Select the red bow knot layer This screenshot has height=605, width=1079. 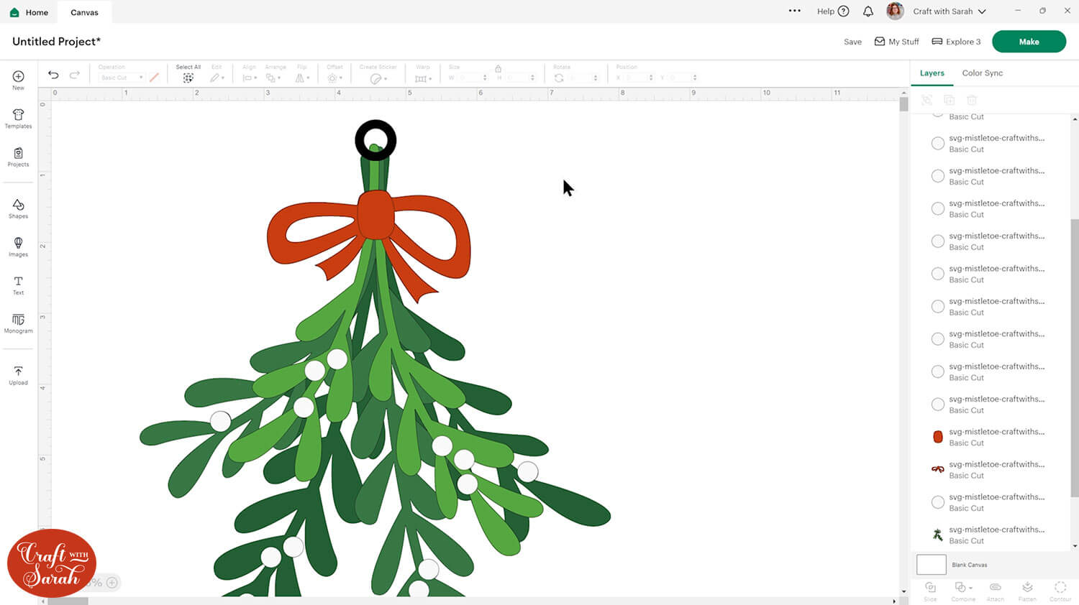tap(938, 437)
